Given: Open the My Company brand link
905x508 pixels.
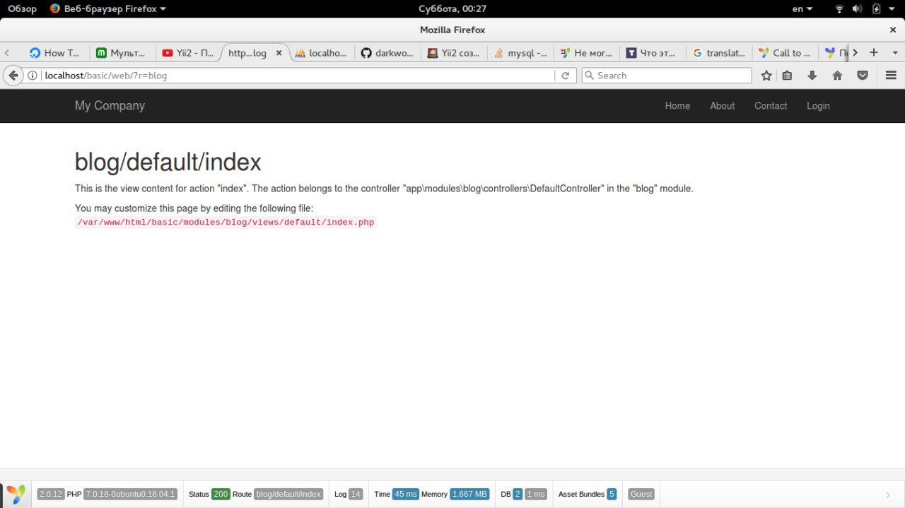Looking at the screenshot, I should point(110,105).
